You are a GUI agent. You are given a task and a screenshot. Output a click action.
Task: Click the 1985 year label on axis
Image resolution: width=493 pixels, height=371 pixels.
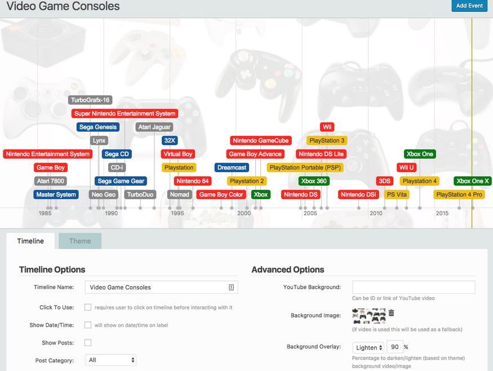point(45,213)
